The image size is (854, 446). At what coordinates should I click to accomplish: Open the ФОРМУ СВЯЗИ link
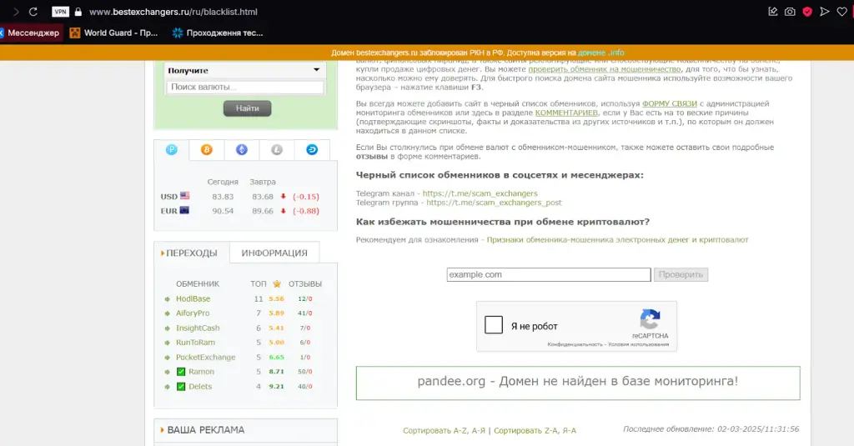[670, 103]
